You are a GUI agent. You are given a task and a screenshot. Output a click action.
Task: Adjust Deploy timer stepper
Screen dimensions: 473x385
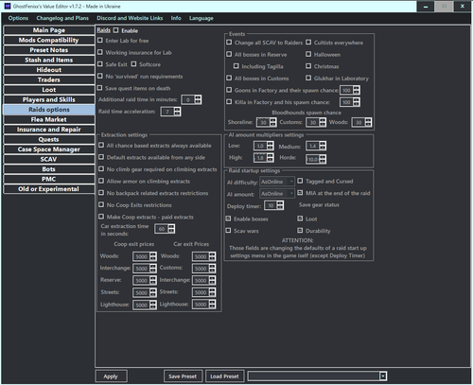point(280,205)
